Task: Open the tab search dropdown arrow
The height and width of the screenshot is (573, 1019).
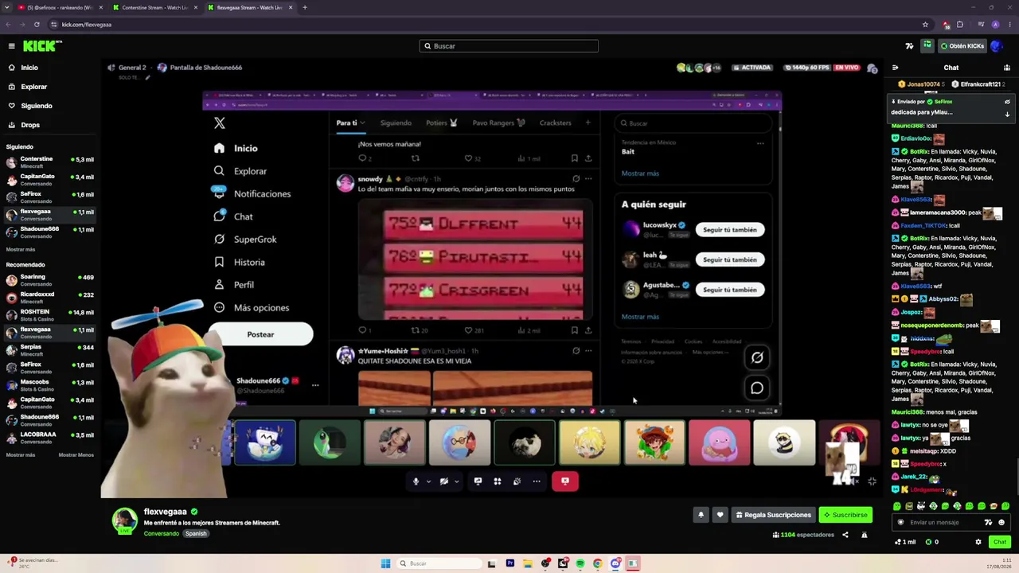Action: tap(6, 7)
